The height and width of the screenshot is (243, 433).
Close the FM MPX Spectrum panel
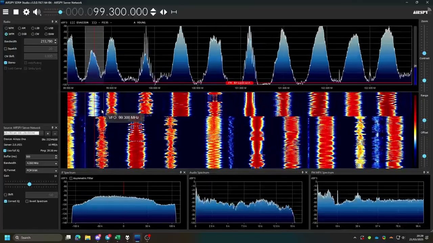tap(428, 172)
